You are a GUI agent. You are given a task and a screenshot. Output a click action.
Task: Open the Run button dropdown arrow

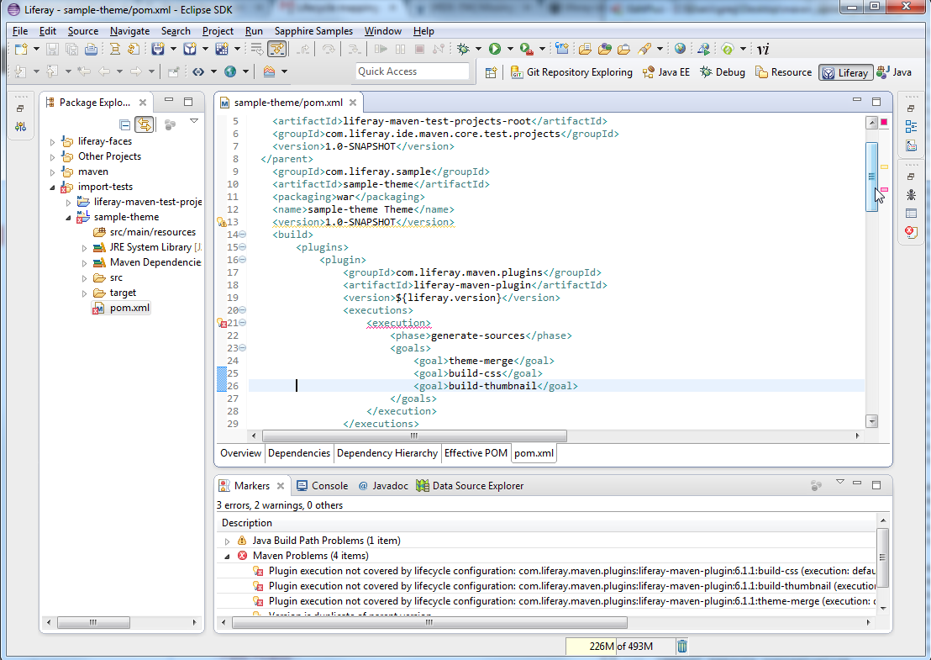(509, 50)
